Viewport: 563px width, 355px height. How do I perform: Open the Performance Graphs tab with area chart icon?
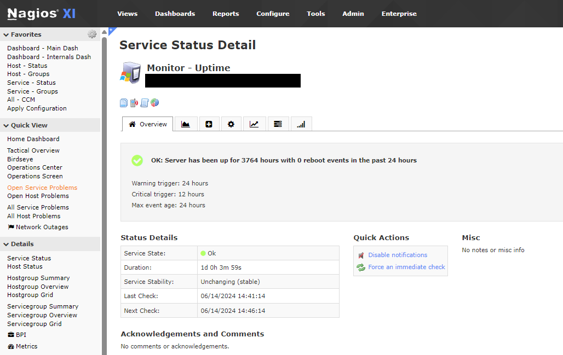pyautogui.click(x=185, y=124)
